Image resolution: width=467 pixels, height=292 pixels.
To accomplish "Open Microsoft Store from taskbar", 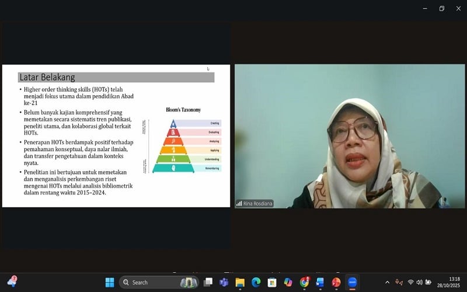I will coord(271,283).
